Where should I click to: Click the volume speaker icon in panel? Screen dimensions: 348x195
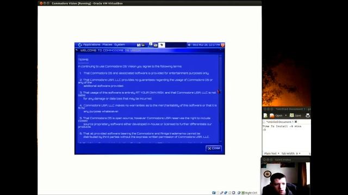click(x=189, y=45)
